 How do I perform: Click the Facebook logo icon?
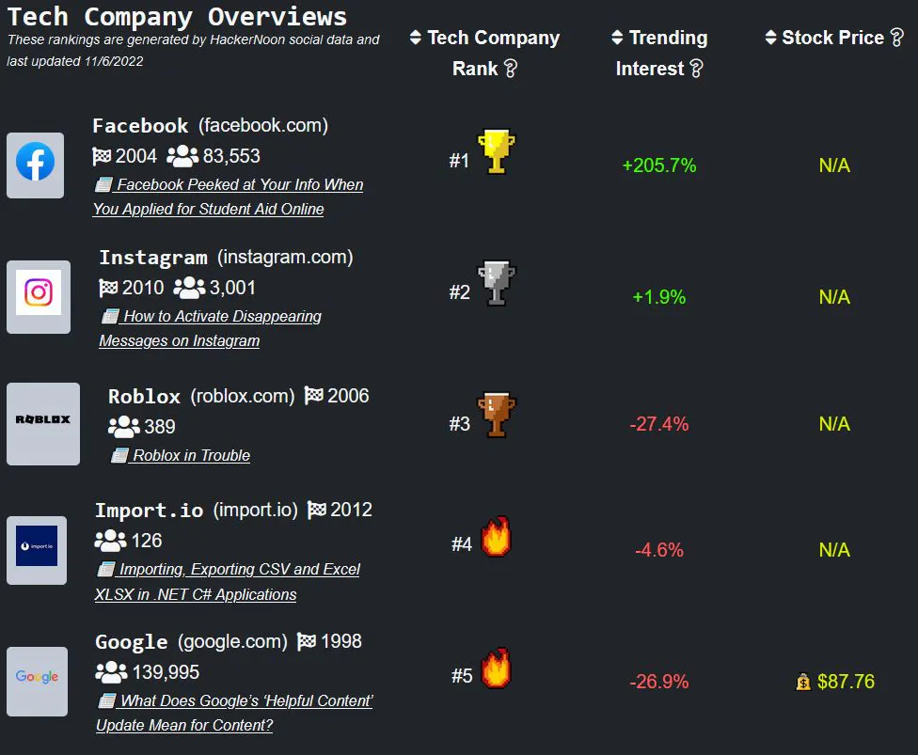(36, 165)
